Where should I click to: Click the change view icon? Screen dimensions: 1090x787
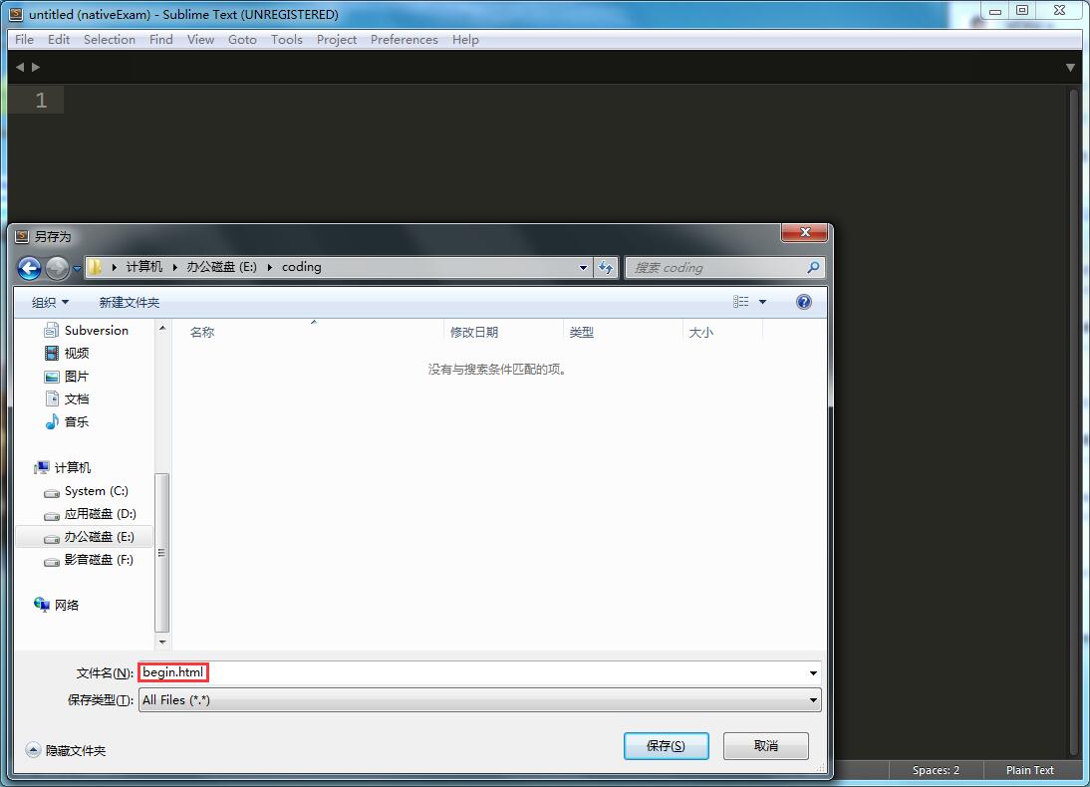pyautogui.click(x=741, y=302)
